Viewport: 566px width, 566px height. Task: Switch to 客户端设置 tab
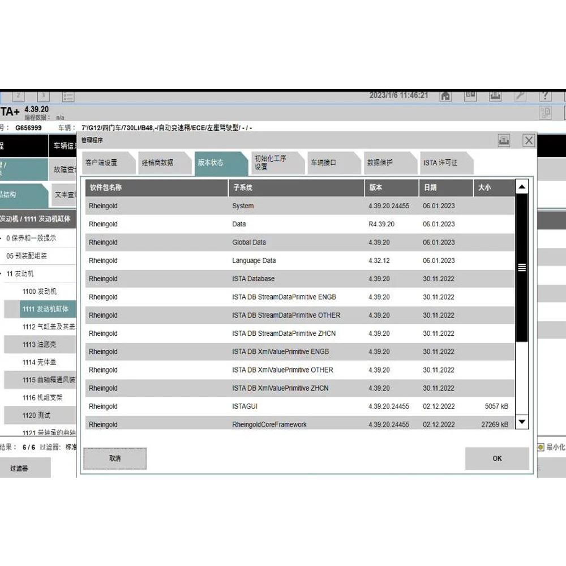click(x=108, y=163)
